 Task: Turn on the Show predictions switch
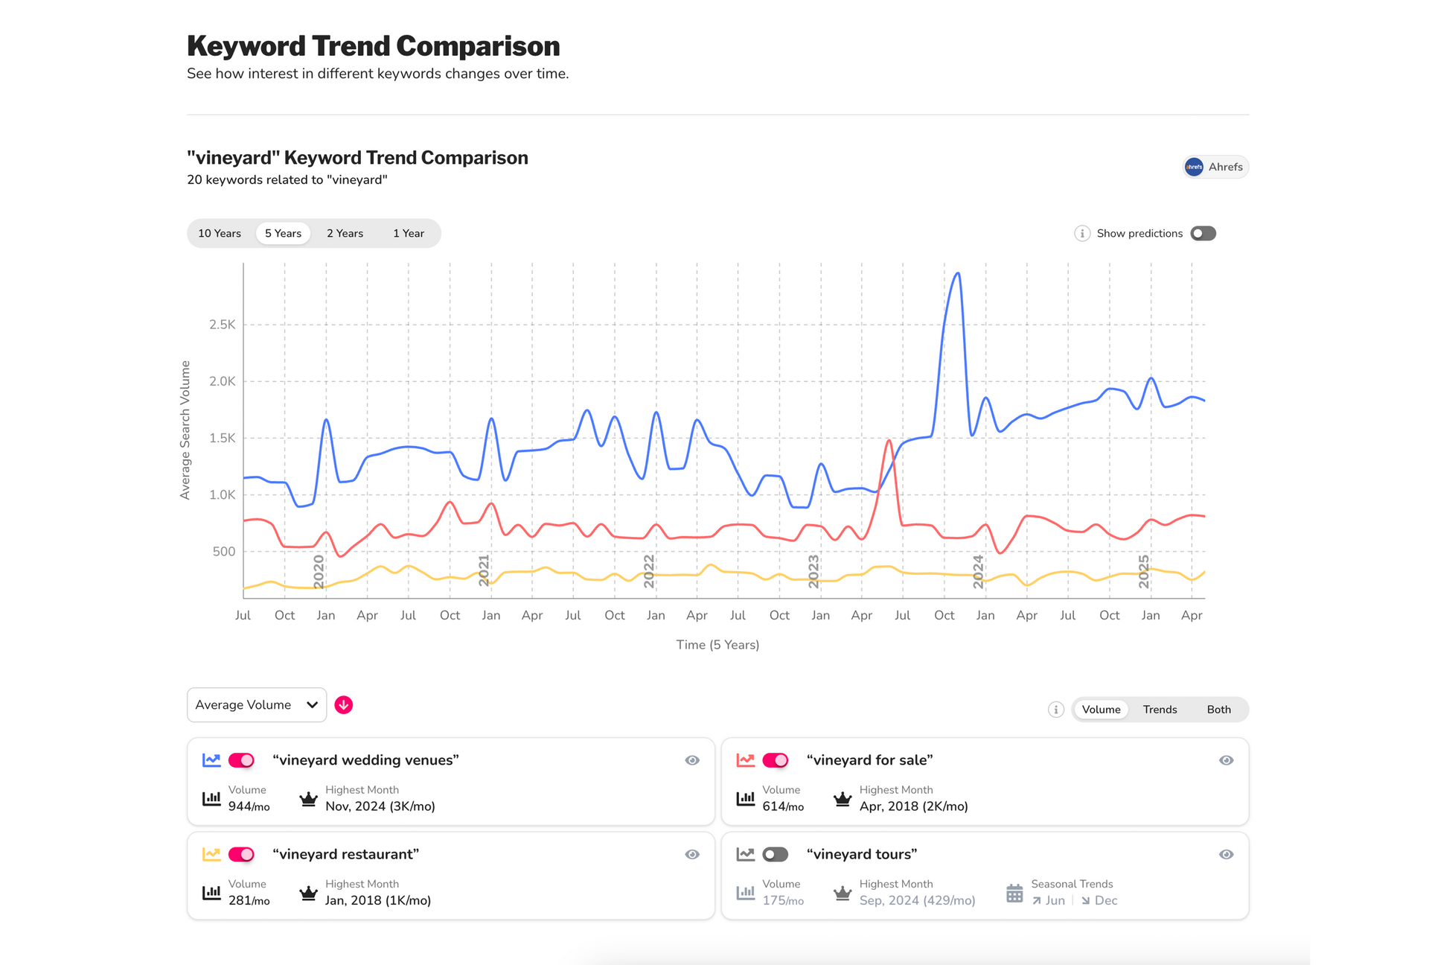point(1202,233)
